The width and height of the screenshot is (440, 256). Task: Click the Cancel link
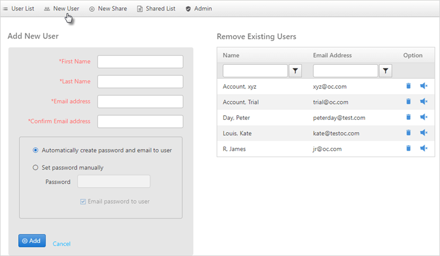[61, 244]
